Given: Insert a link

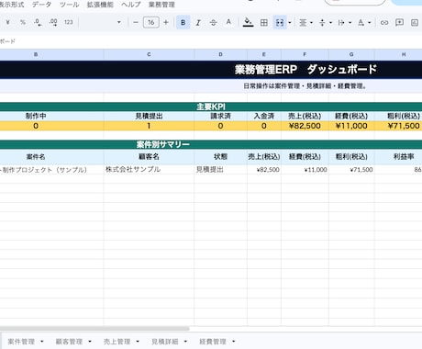Looking at the screenshot, I should (x=384, y=22).
